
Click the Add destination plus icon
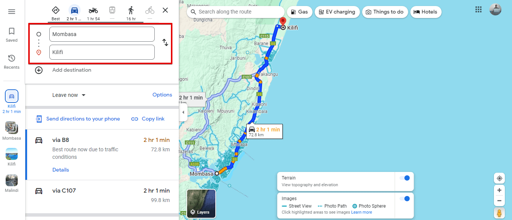(x=39, y=70)
